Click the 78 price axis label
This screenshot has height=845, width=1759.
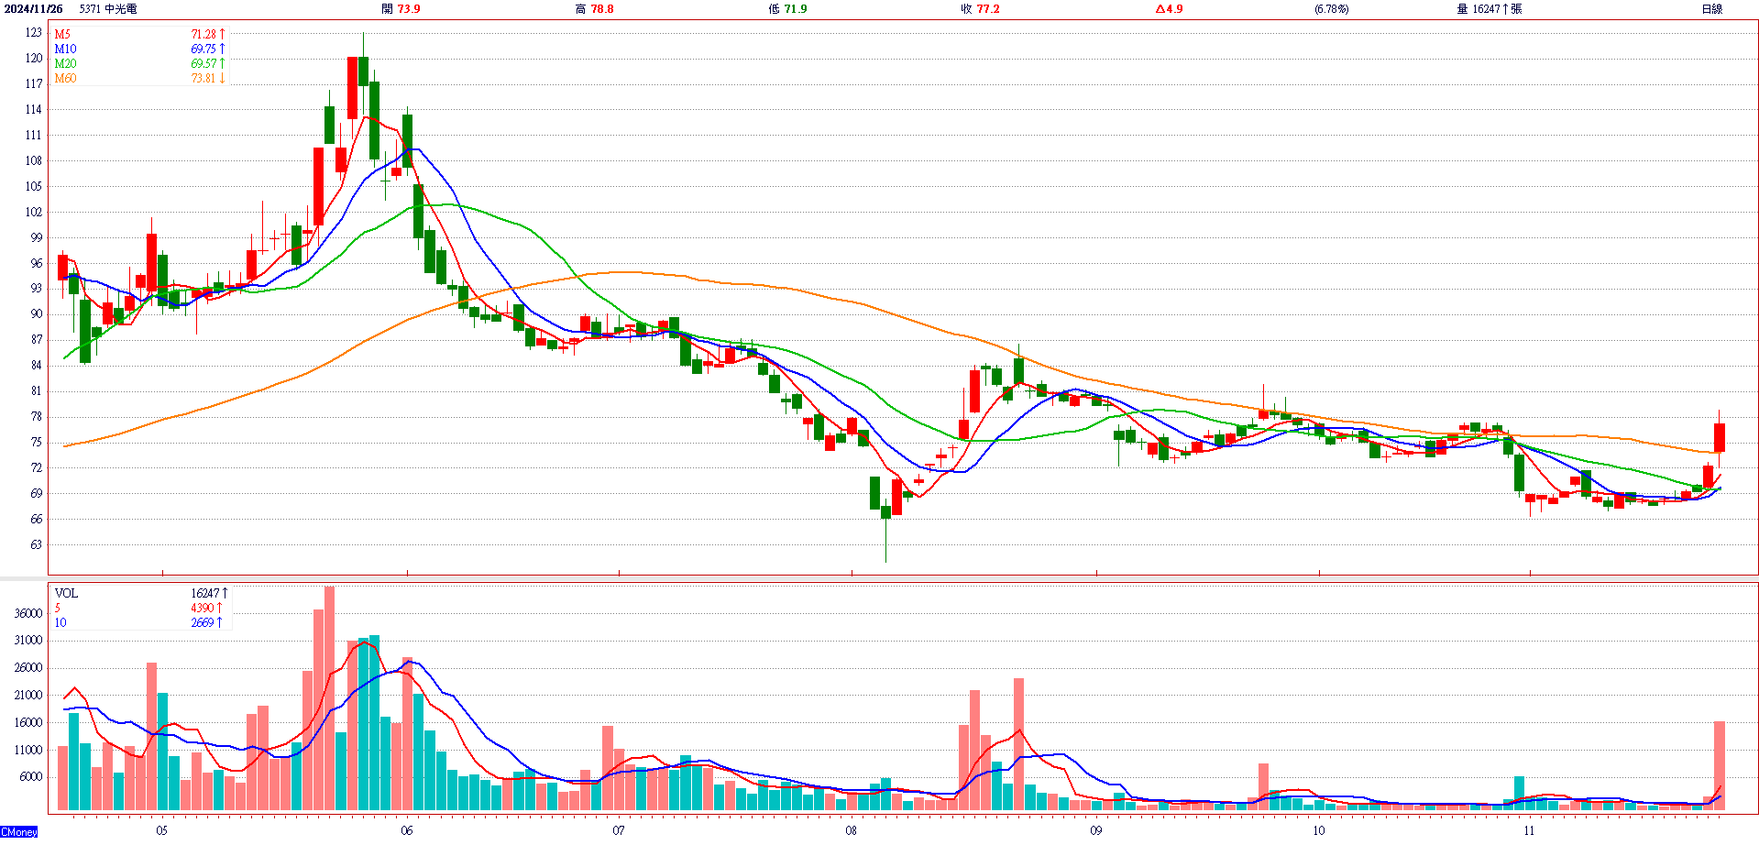pyautogui.click(x=36, y=417)
